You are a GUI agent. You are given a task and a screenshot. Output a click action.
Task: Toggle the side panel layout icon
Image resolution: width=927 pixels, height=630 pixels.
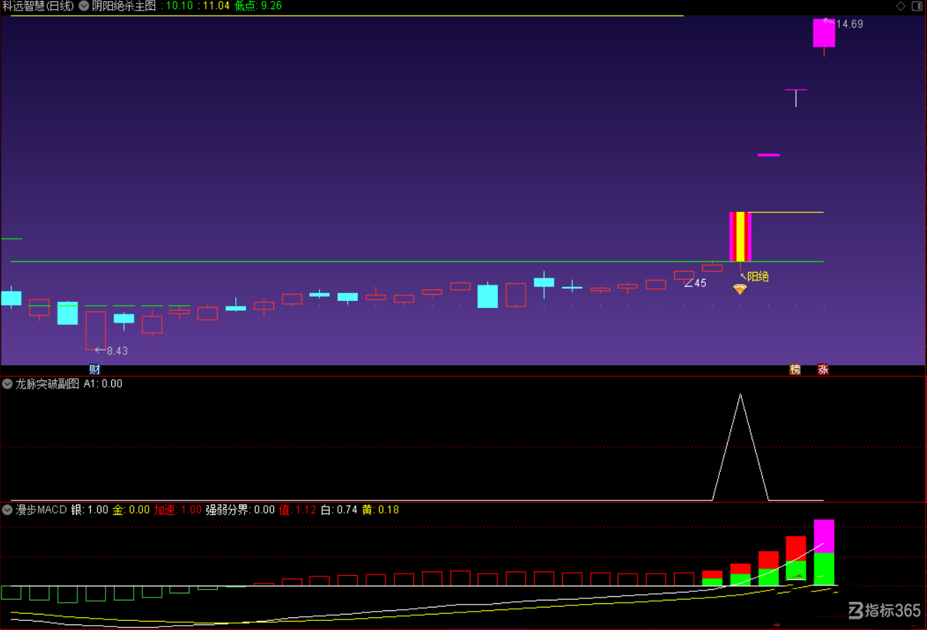pyautogui.click(x=918, y=6)
